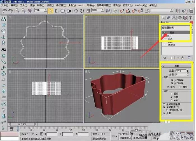Open the MAXScript(M) menu

pos(141,5)
